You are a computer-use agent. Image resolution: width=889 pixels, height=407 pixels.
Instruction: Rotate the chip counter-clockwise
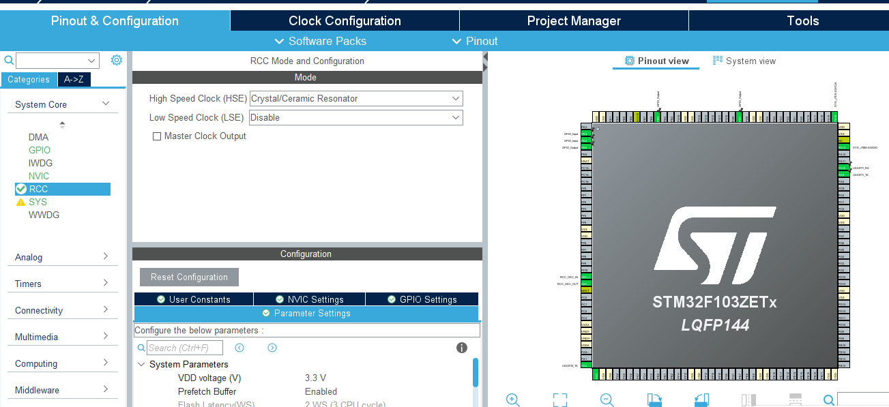tap(701, 400)
